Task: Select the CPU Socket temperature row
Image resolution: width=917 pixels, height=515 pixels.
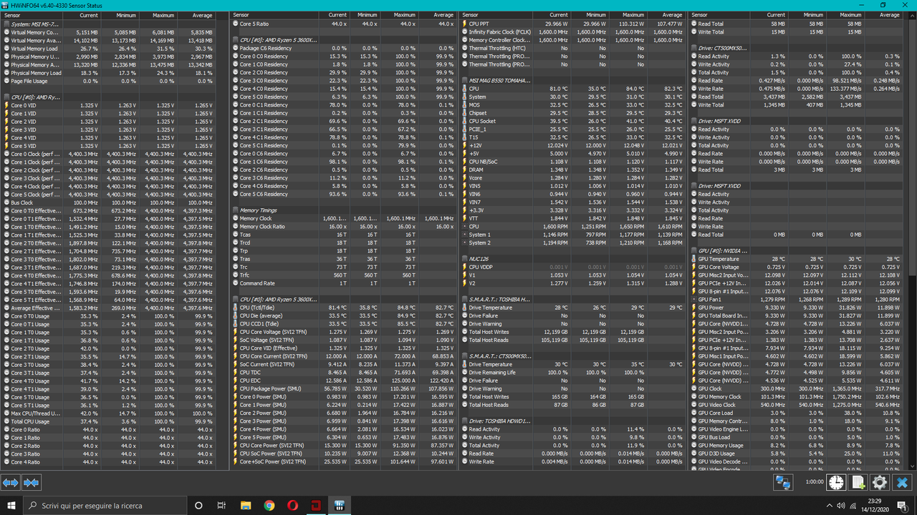Action: 572,122
